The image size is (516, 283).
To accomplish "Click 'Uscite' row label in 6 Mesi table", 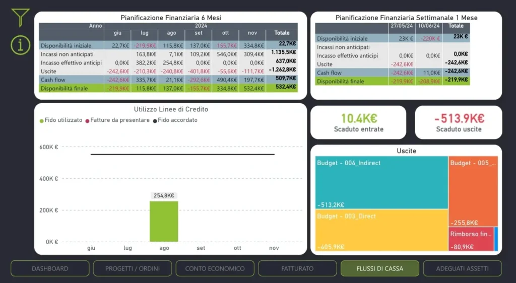I will coord(48,72).
